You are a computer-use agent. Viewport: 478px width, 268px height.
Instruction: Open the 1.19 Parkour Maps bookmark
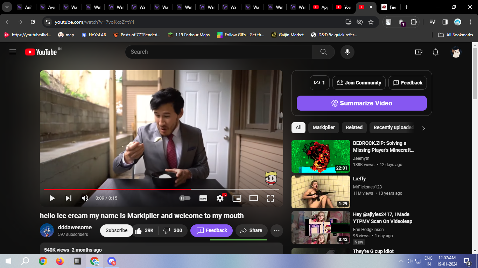coord(189,35)
